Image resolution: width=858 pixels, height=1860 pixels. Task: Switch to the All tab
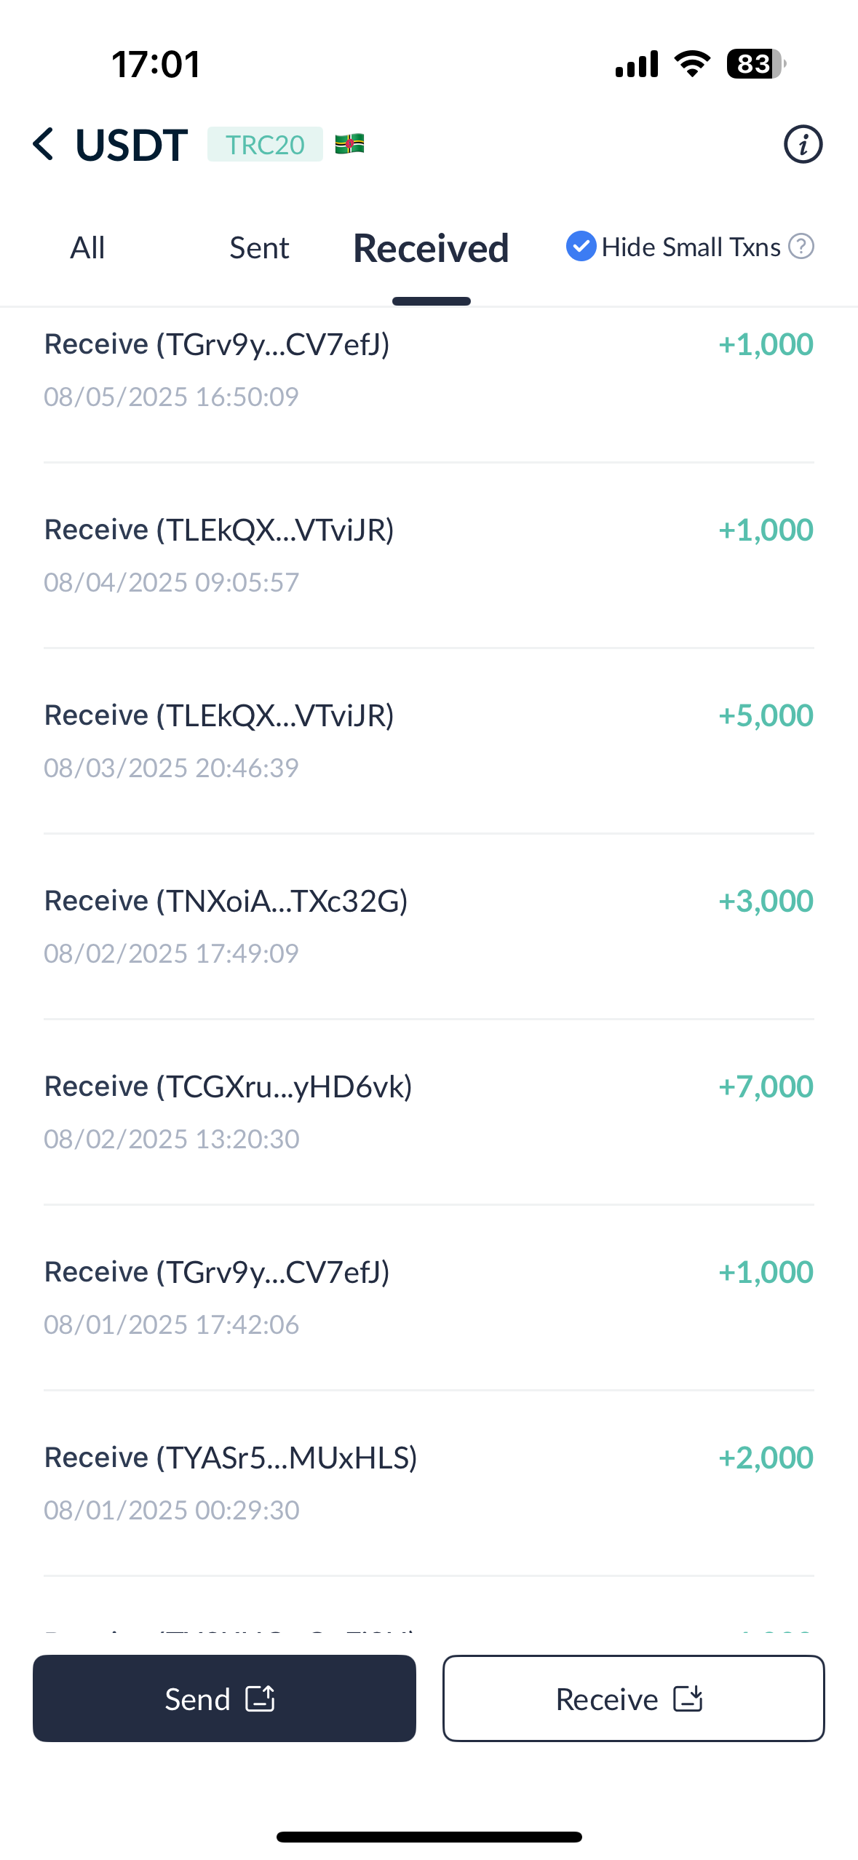tap(87, 248)
